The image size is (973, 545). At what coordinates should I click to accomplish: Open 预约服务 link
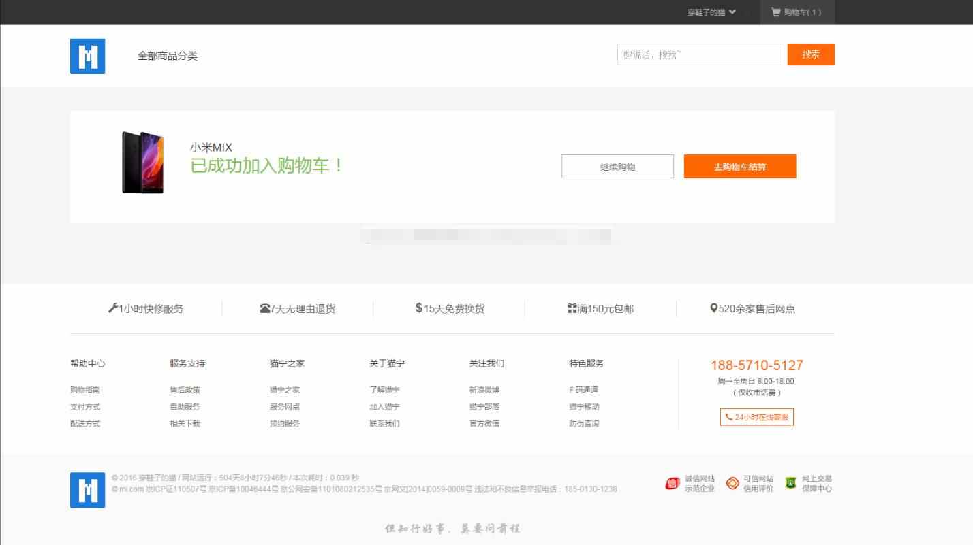tap(285, 423)
